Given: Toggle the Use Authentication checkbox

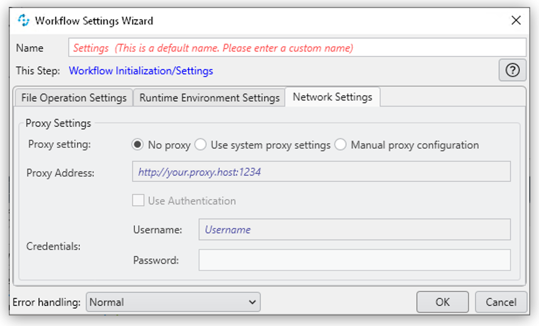Looking at the screenshot, I should pyautogui.click(x=138, y=200).
